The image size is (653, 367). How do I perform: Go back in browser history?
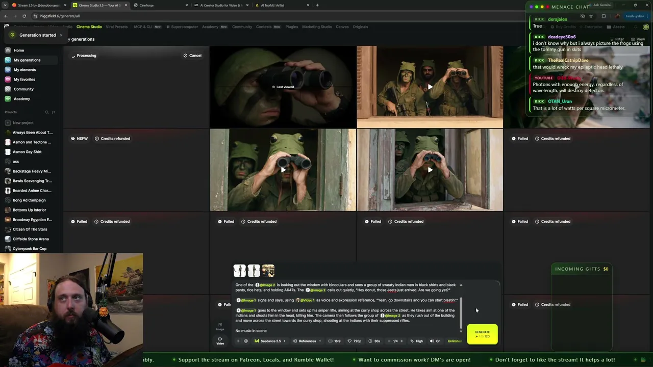(x=6, y=16)
